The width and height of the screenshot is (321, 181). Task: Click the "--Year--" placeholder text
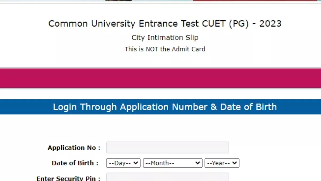pos(218,163)
